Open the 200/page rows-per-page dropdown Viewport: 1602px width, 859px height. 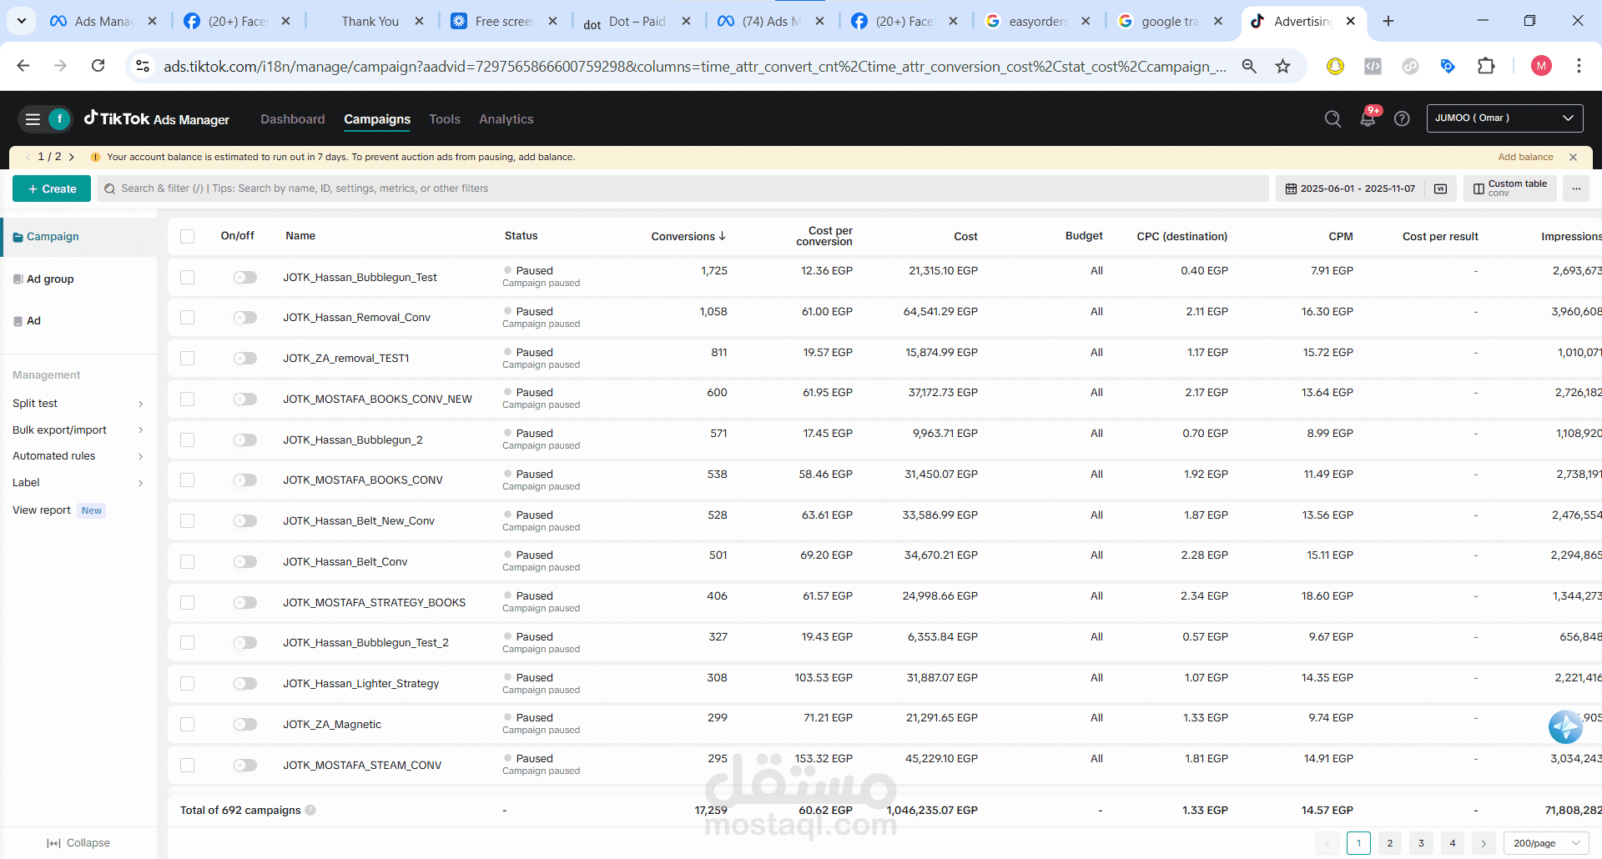pyautogui.click(x=1546, y=843)
